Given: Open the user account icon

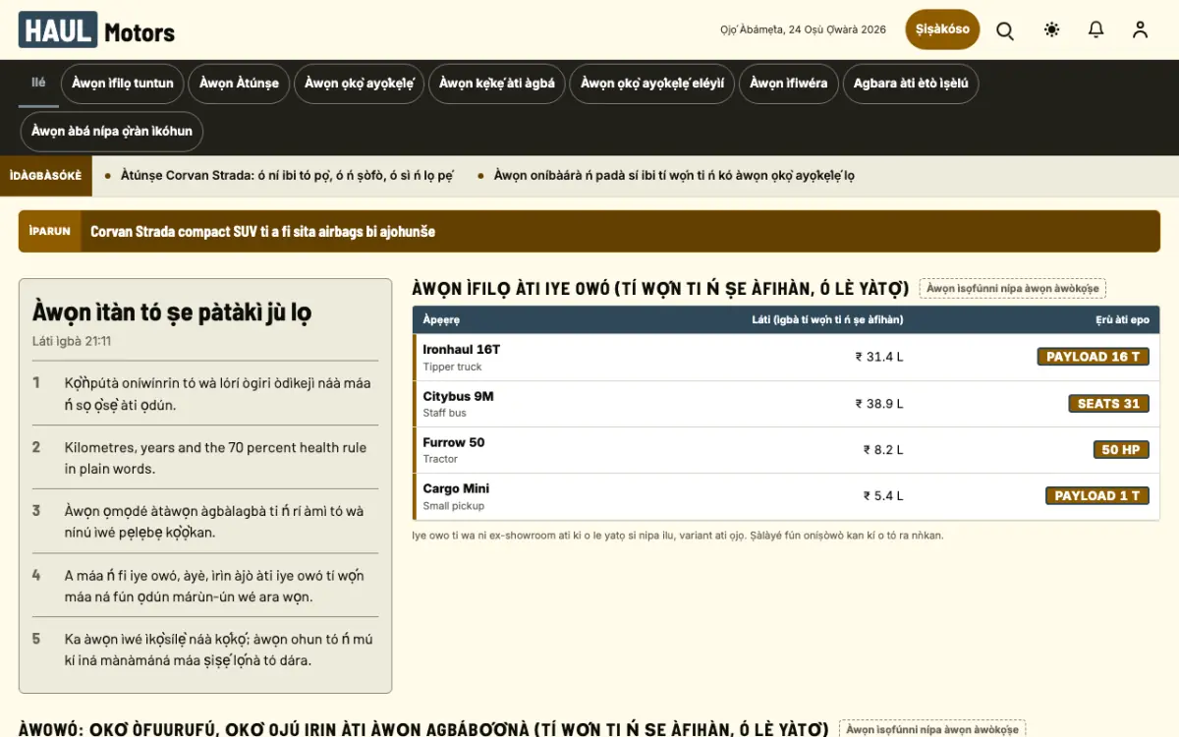Looking at the screenshot, I should [1140, 29].
